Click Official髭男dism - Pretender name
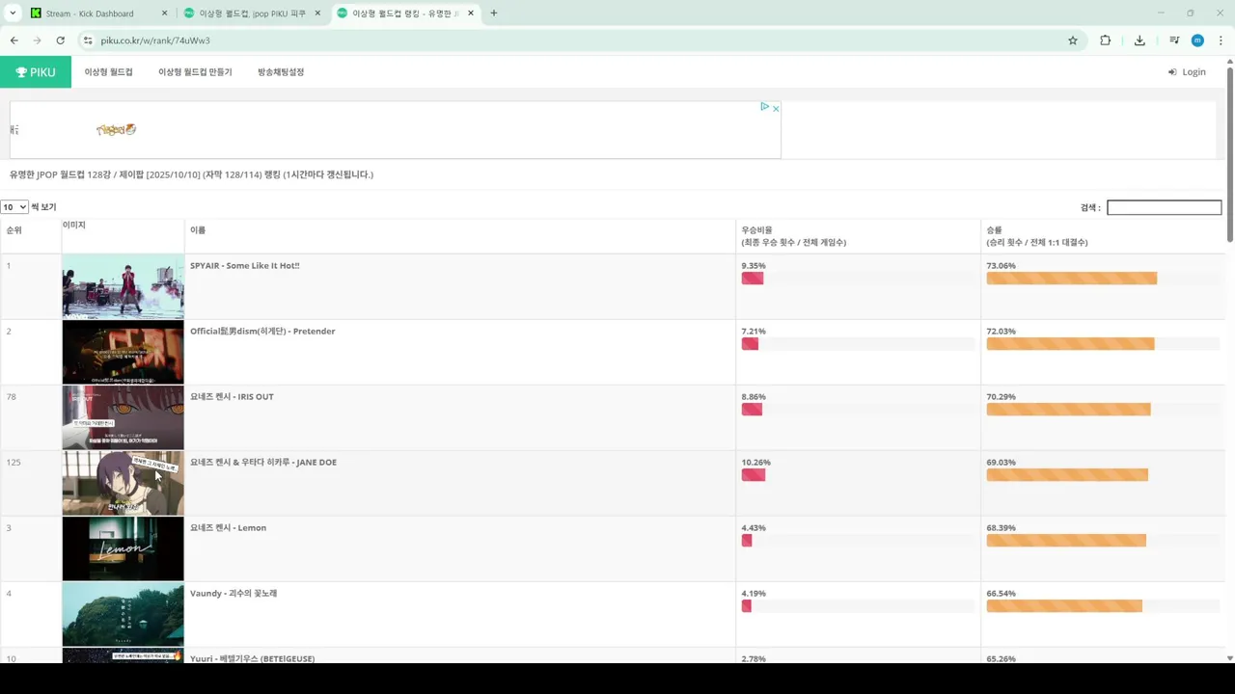This screenshot has width=1235, height=694. pyautogui.click(x=262, y=331)
